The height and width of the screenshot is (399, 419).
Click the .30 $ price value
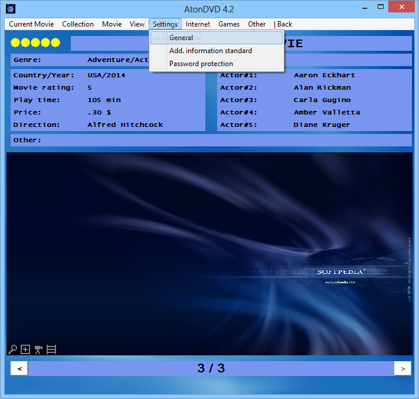click(x=99, y=113)
